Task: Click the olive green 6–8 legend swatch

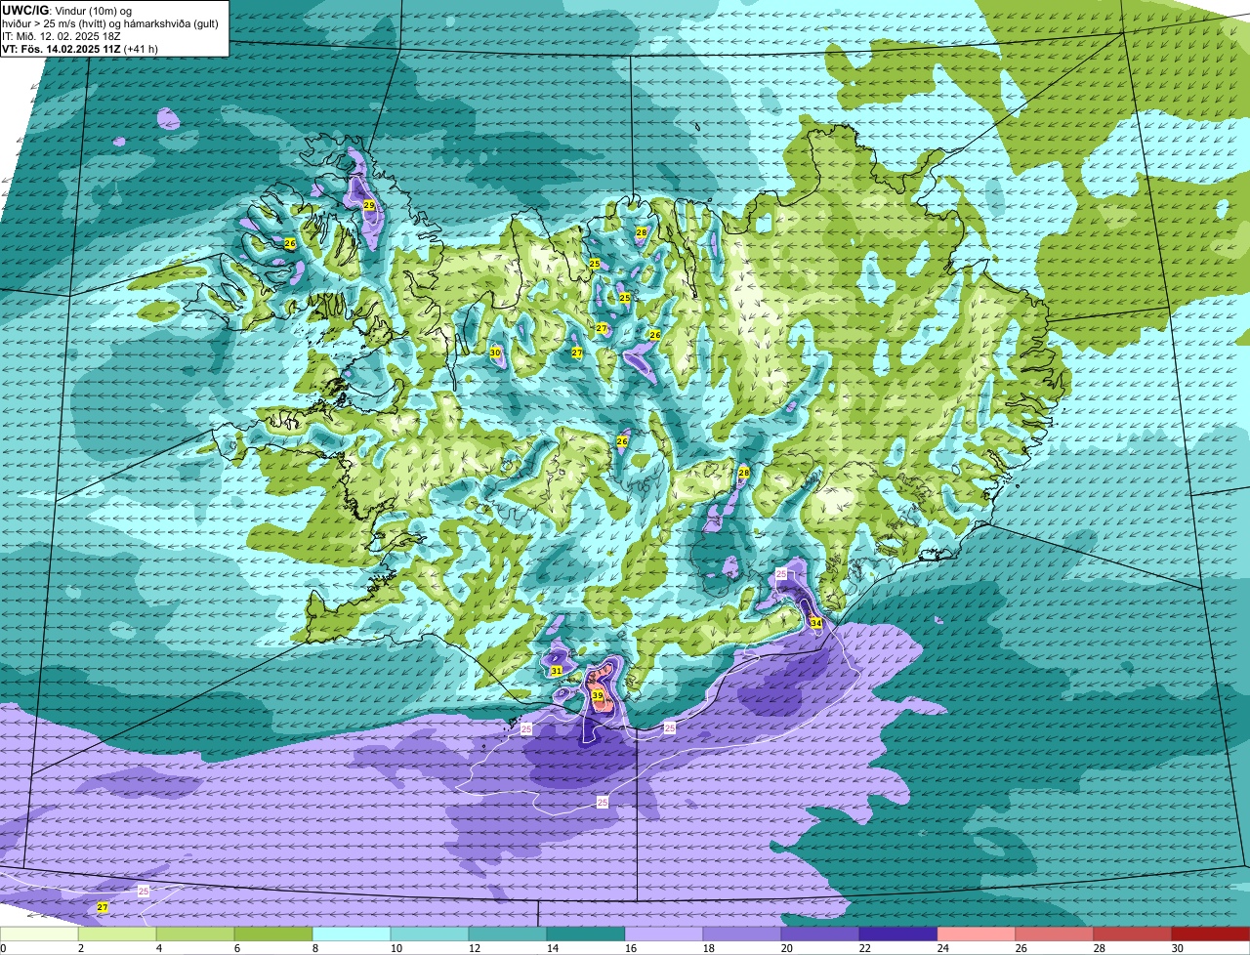Action: coord(273,934)
